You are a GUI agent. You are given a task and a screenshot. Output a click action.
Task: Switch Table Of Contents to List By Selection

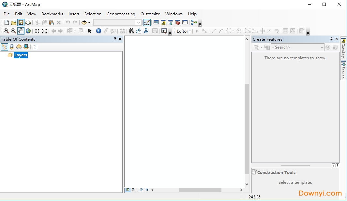coord(26,47)
